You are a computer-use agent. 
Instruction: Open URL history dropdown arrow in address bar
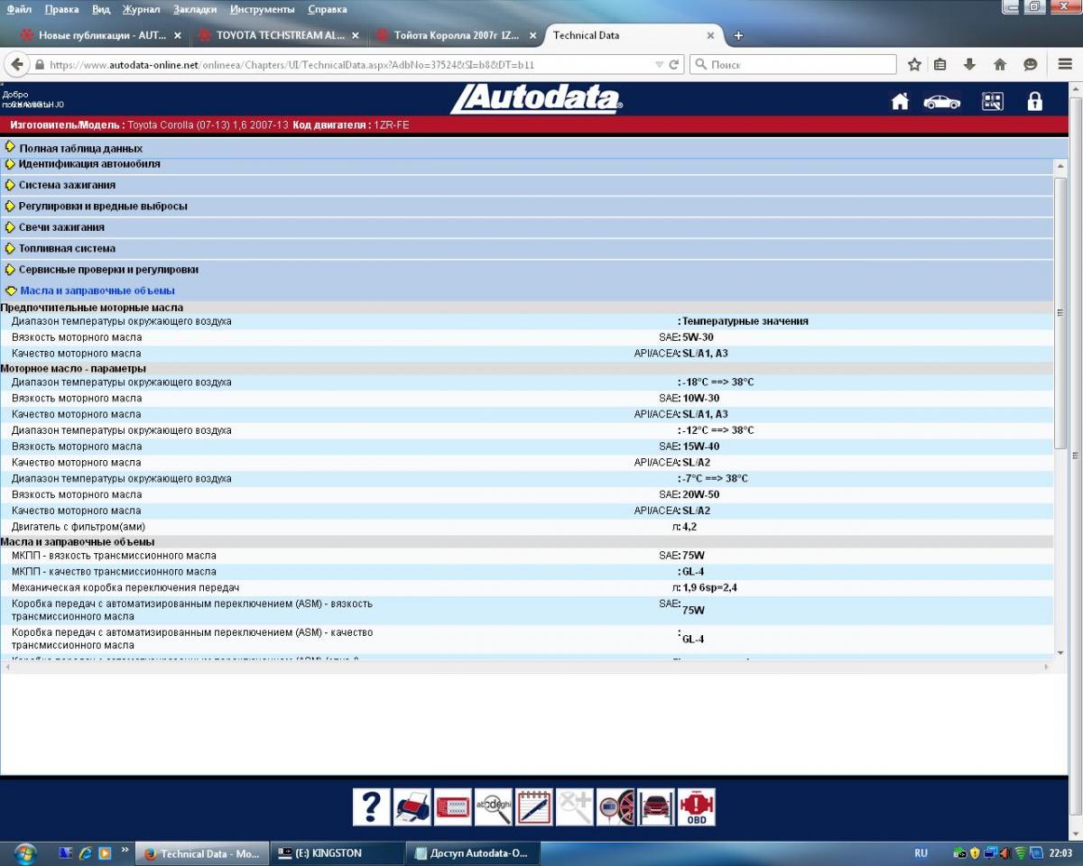[659, 65]
